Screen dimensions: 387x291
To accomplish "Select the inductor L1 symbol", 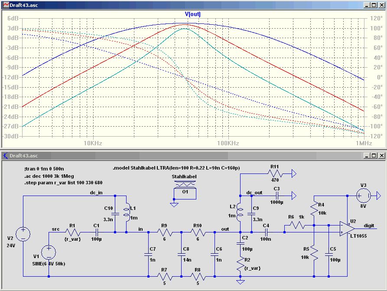I will point(126,213).
